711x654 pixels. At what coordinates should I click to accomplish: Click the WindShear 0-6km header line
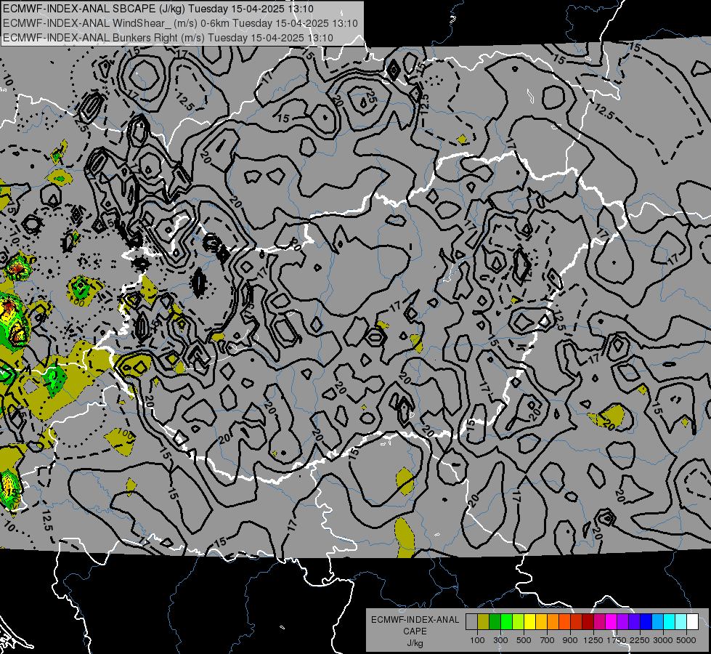[180, 23]
